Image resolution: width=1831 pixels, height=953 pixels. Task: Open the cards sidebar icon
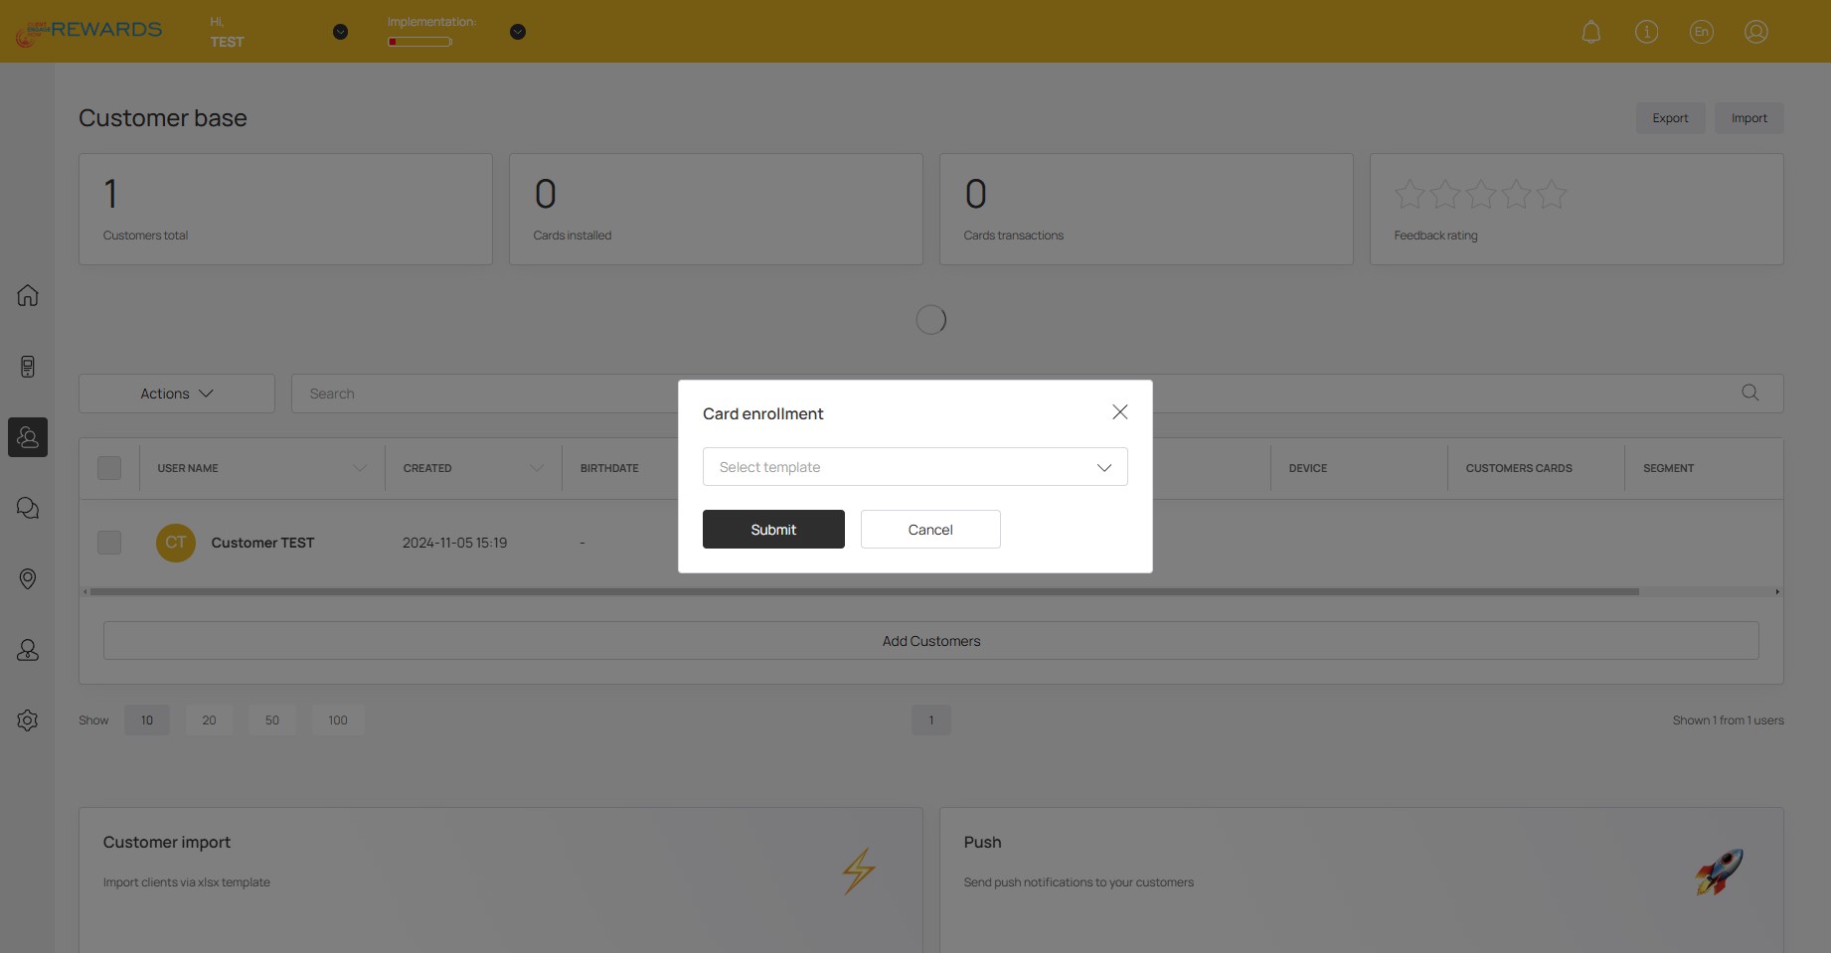[x=28, y=367]
